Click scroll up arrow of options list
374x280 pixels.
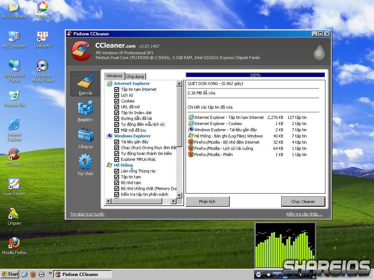[179, 83]
